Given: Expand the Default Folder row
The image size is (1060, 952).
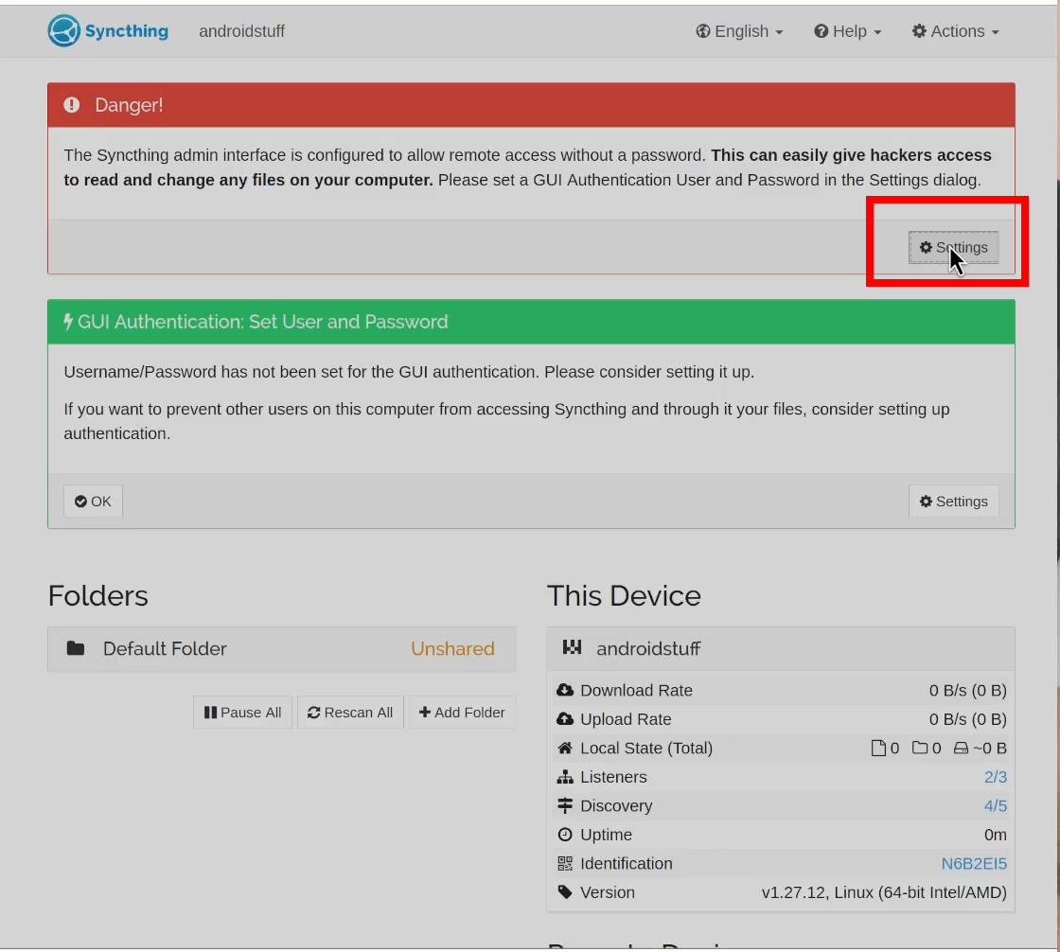Looking at the screenshot, I should (282, 649).
